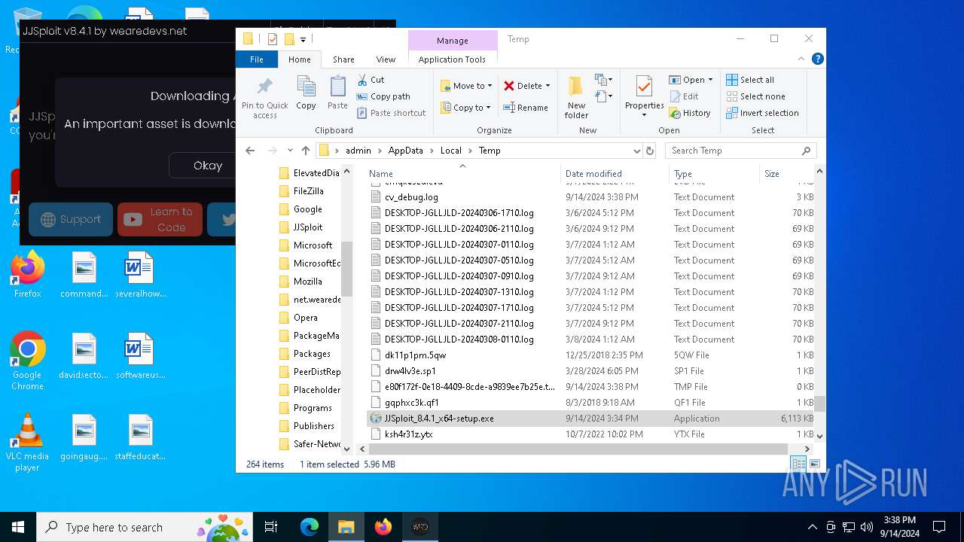The height and width of the screenshot is (542, 964).
Task: Go up one folder level arrow
Action: coord(305,151)
